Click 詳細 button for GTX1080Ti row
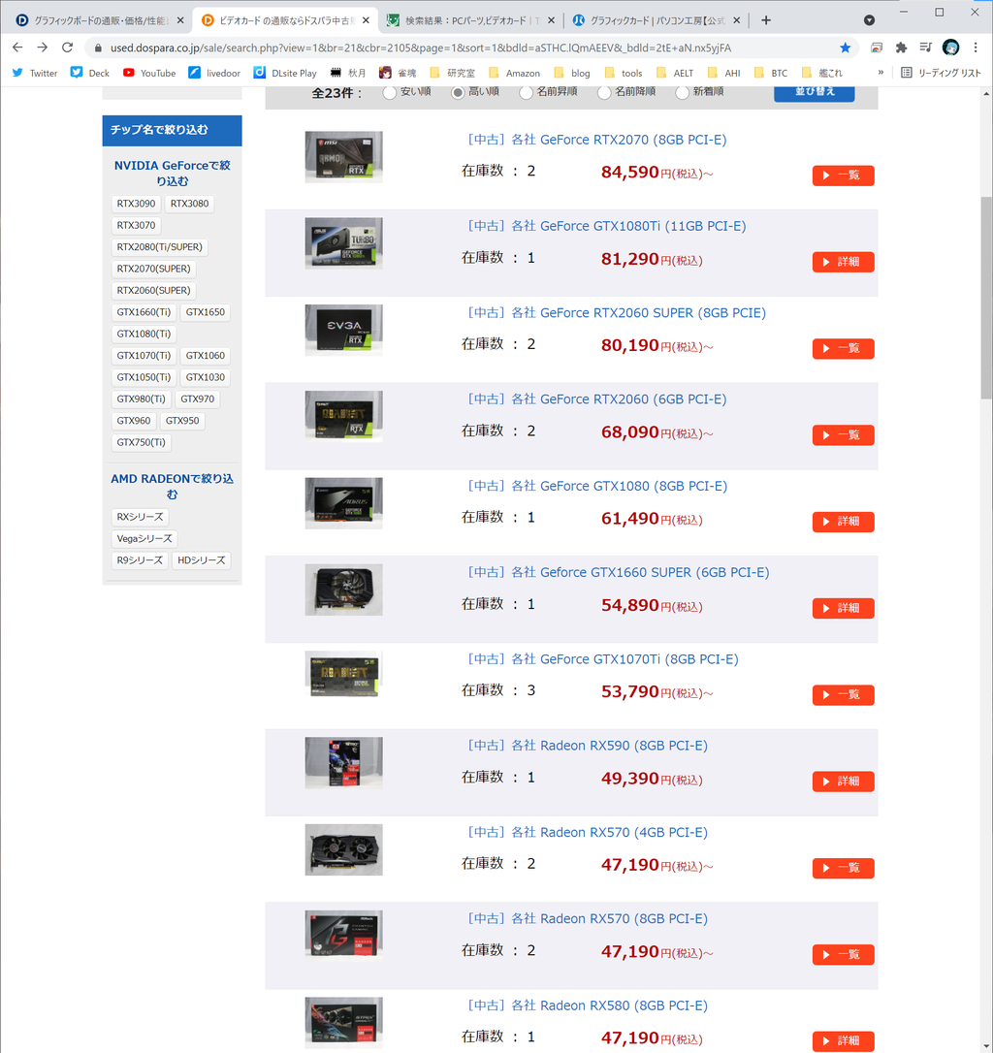Screen dimensions: 993x1053 coord(843,262)
